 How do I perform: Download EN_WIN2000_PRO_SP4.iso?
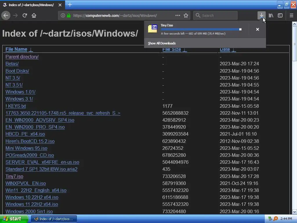pyautogui.click(x=35, y=127)
